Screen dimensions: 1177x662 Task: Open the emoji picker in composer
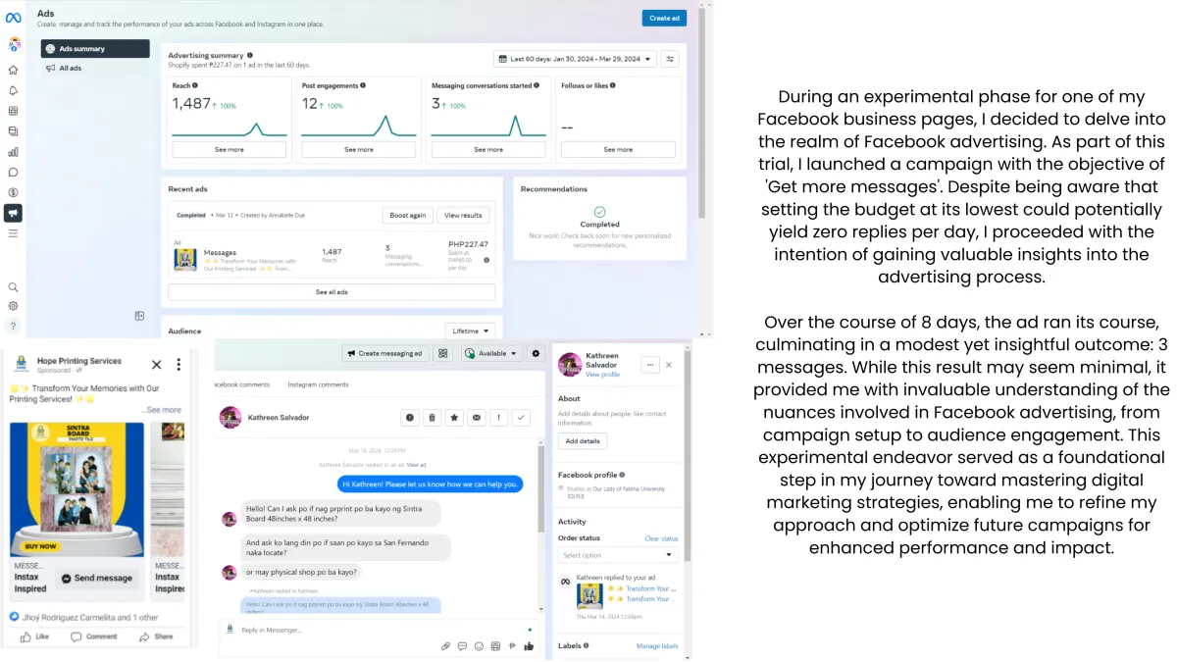[x=479, y=646]
